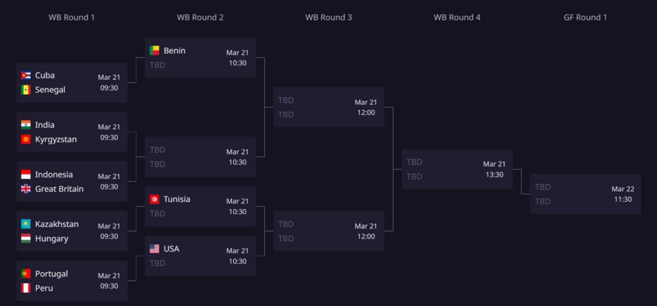
Task: Click the Kazakhstan flag icon
Action: tap(26, 224)
